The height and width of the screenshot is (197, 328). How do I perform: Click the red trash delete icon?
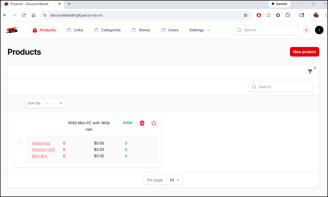pyautogui.click(x=142, y=123)
